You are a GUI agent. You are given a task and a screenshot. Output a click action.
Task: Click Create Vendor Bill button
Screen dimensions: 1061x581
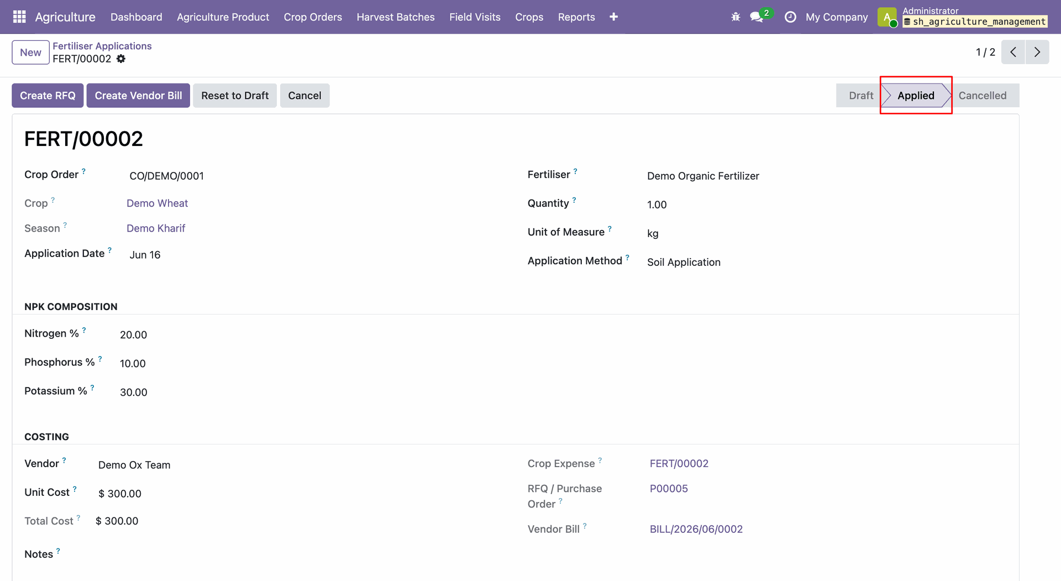point(138,96)
